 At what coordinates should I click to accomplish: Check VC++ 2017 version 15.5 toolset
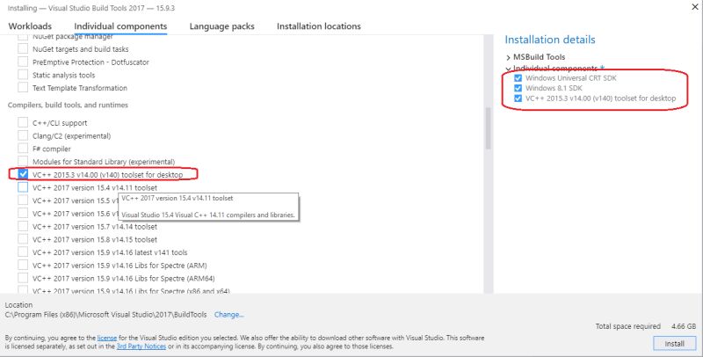(x=23, y=200)
